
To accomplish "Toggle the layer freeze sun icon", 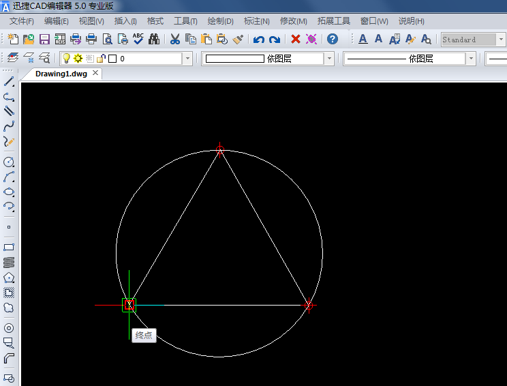I will (x=78, y=59).
